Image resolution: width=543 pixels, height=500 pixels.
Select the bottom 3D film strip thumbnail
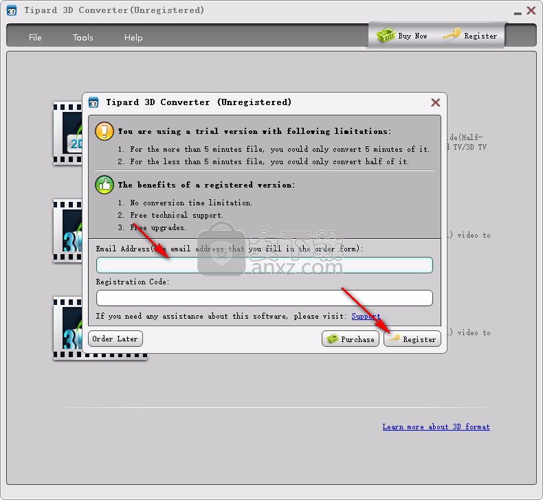tap(67, 328)
